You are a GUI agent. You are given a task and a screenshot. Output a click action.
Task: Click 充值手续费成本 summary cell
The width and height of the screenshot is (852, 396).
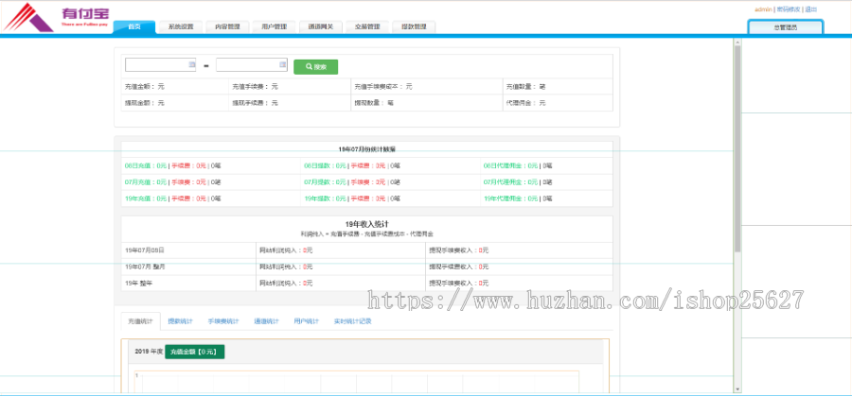coord(427,86)
